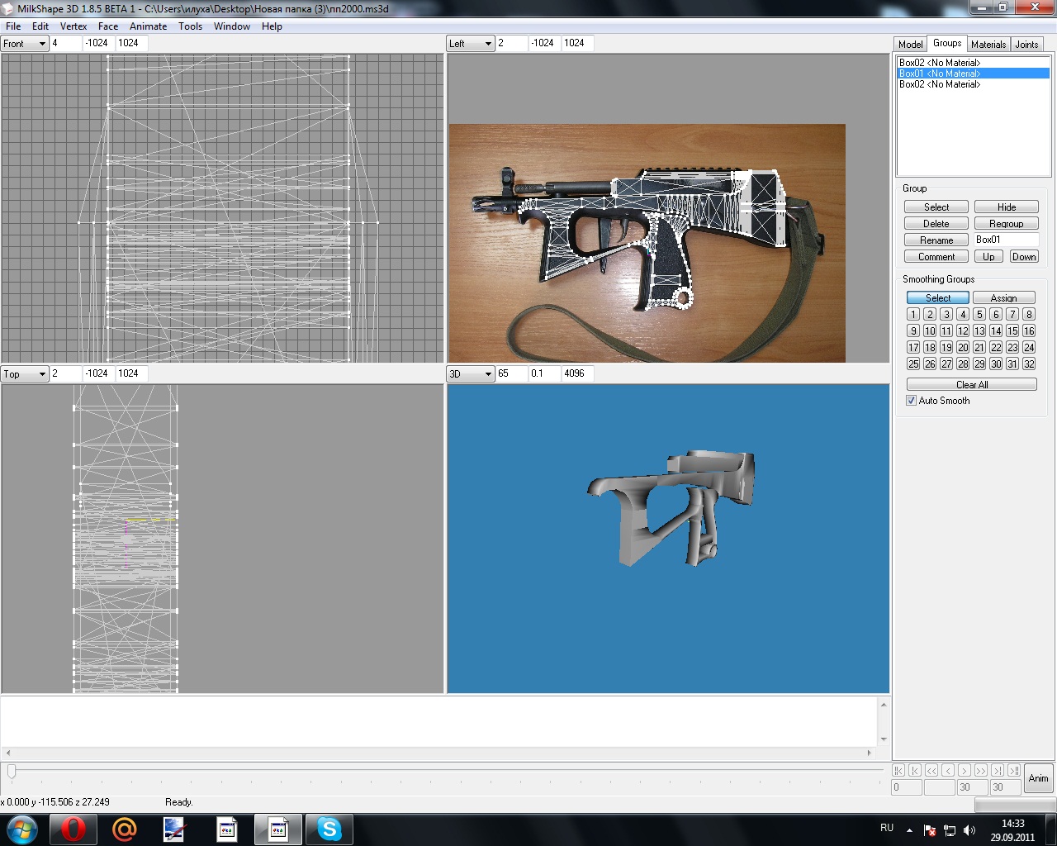Click the volume speaker tray icon
The height and width of the screenshot is (846, 1057).
coord(969,829)
